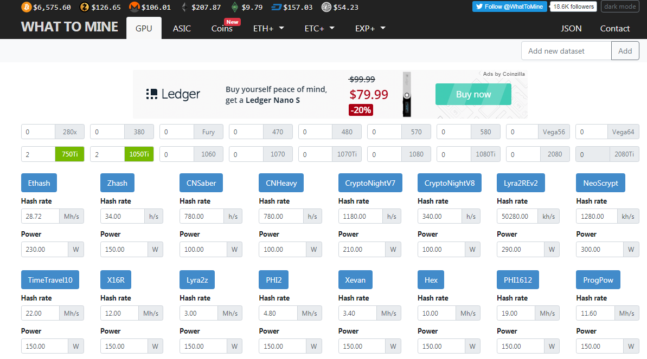
Task: Toggle the 480 GPU button
Action: coord(347,132)
